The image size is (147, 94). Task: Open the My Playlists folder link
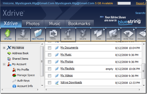(x=67, y=69)
